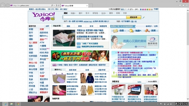Close the Yahoo tab
Screen dimensions: 189x106
point(87,6)
